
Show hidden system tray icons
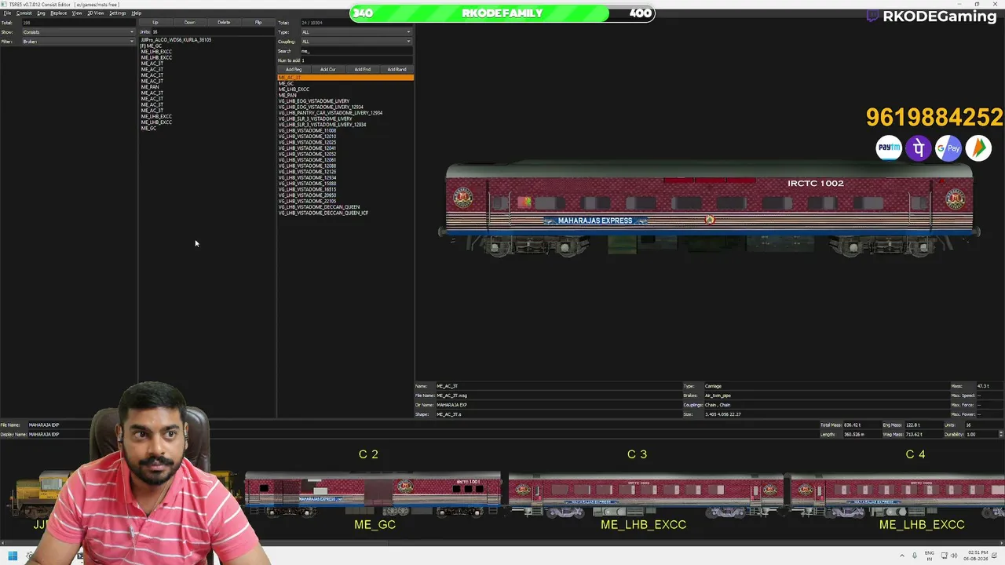[x=901, y=556]
